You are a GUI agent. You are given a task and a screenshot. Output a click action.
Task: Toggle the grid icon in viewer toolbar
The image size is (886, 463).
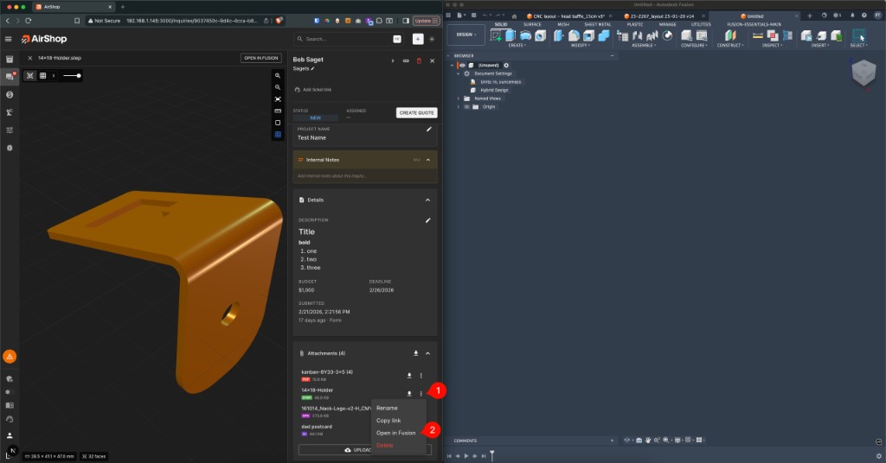pos(42,76)
